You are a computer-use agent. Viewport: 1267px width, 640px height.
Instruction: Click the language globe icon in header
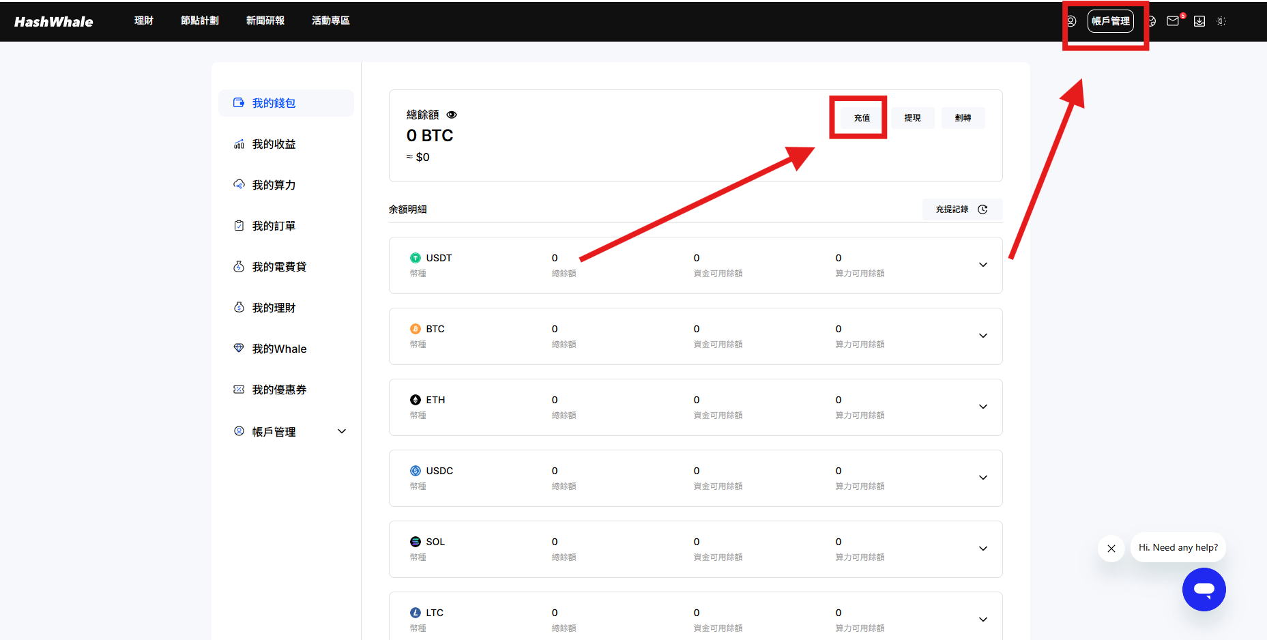point(1152,21)
